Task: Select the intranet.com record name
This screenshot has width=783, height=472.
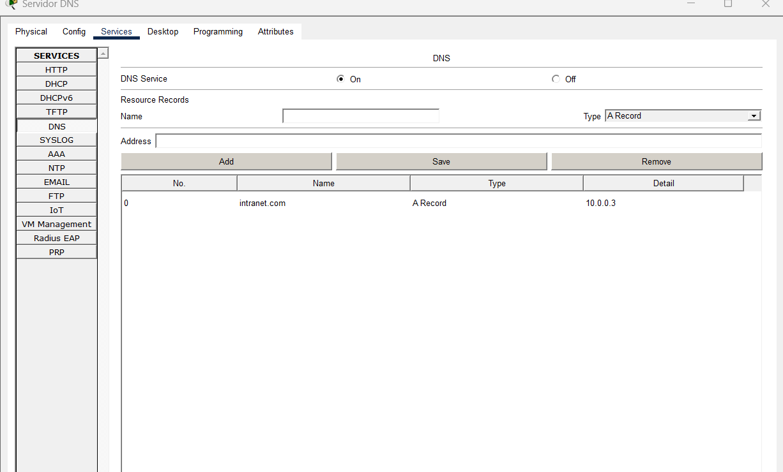Action: click(262, 203)
